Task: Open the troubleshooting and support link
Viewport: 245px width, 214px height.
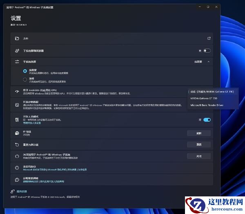Action: point(31,182)
